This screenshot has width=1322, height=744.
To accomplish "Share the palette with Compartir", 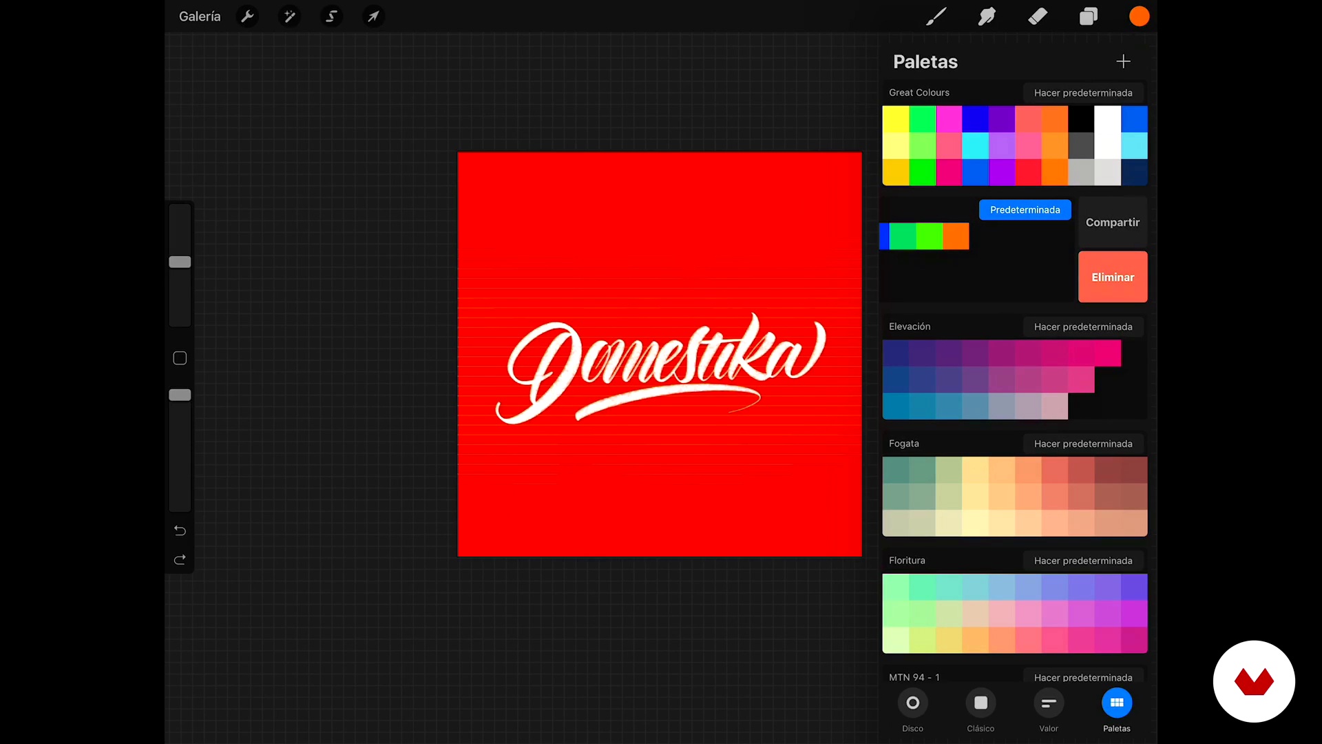I will click(1113, 223).
